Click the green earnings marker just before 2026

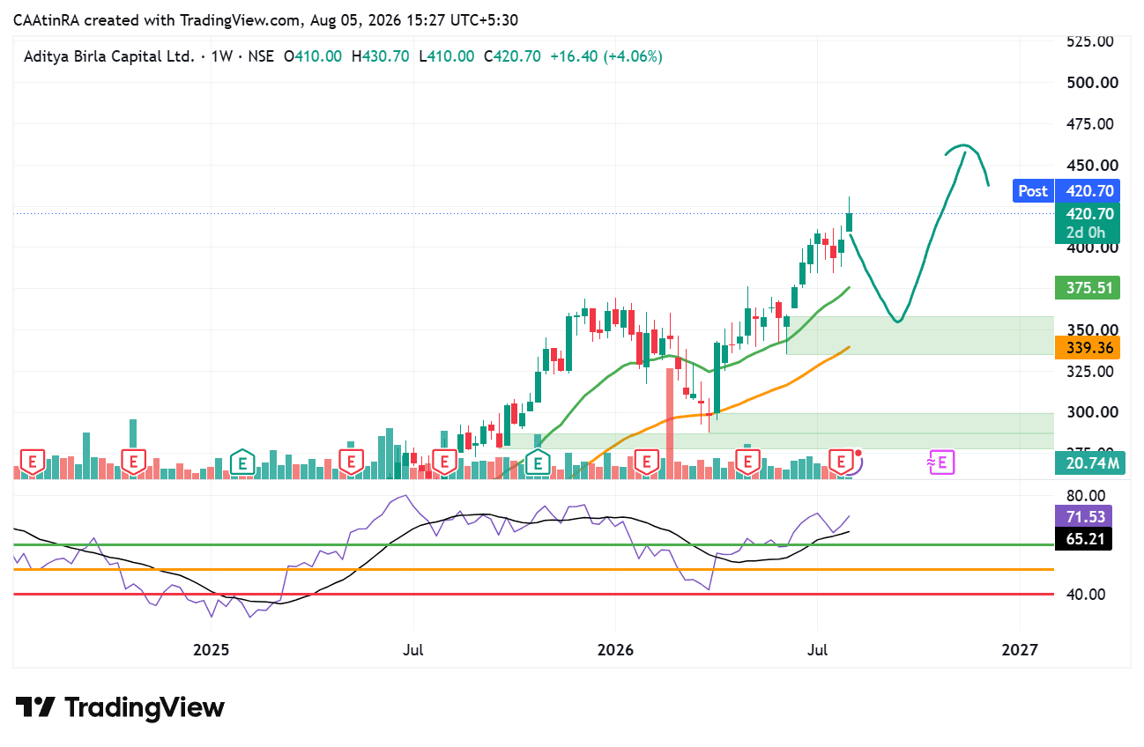(x=537, y=461)
